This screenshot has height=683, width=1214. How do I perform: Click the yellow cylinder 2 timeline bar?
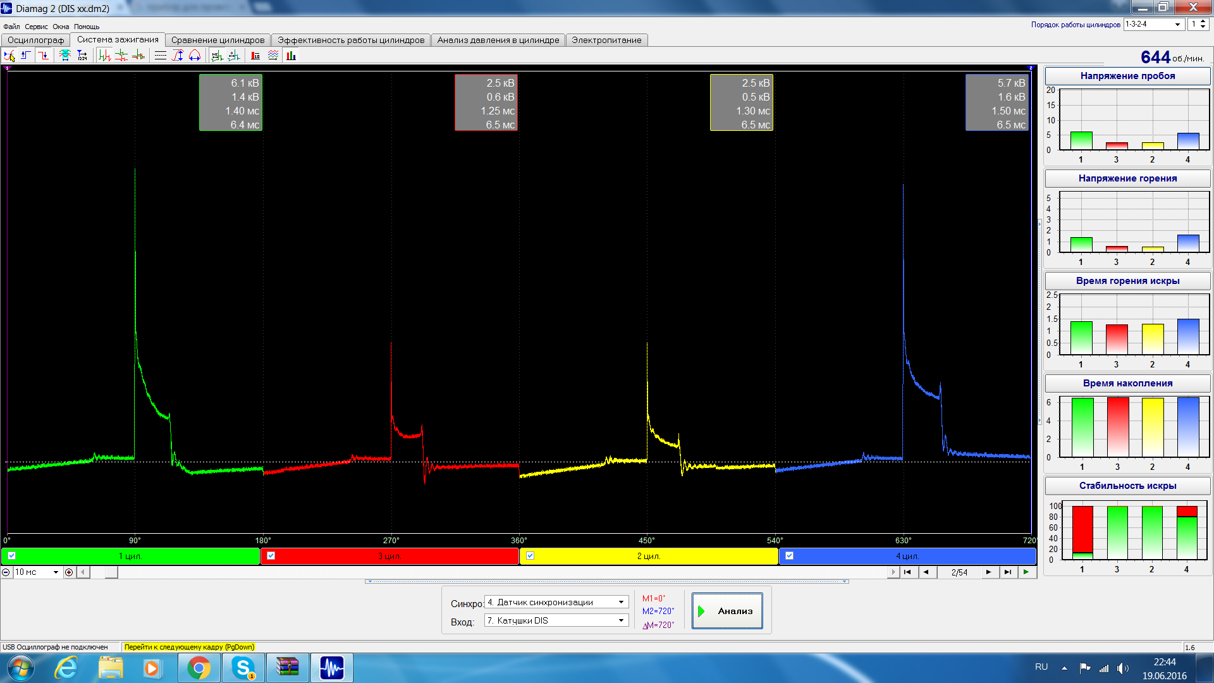(649, 556)
